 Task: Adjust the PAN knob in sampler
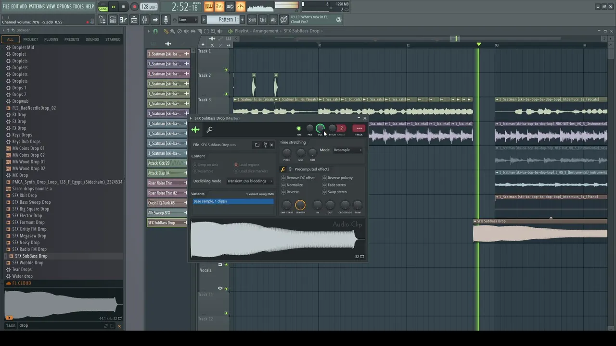(310, 128)
